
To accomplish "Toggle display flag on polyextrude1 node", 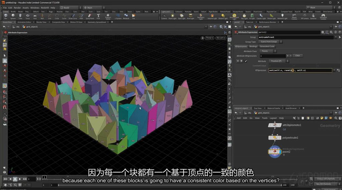I will 280,138.
